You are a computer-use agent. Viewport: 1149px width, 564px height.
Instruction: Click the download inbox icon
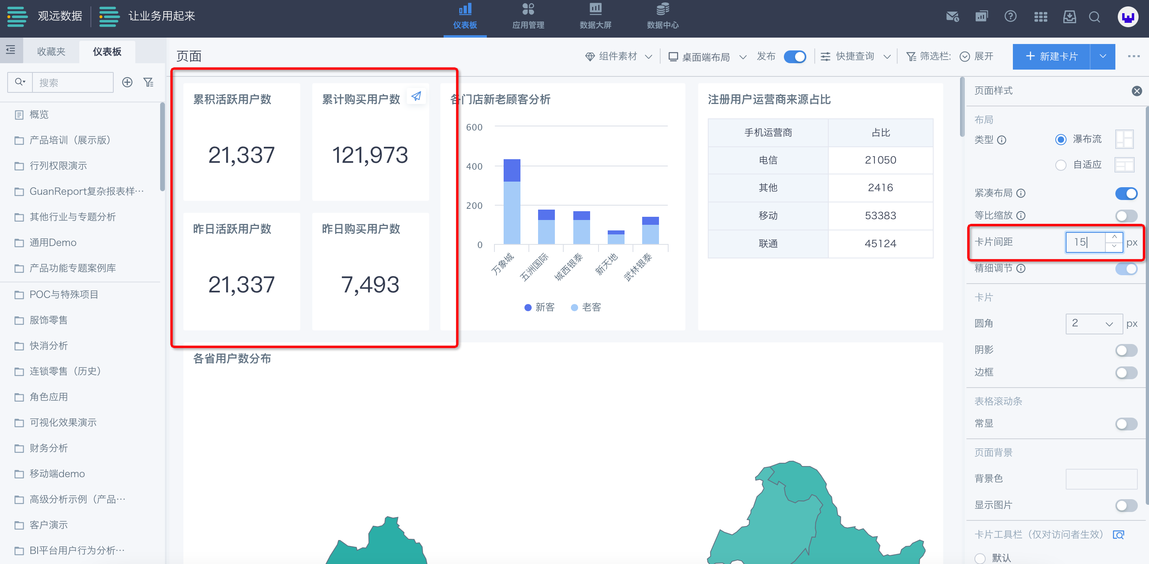(1069, 17)
